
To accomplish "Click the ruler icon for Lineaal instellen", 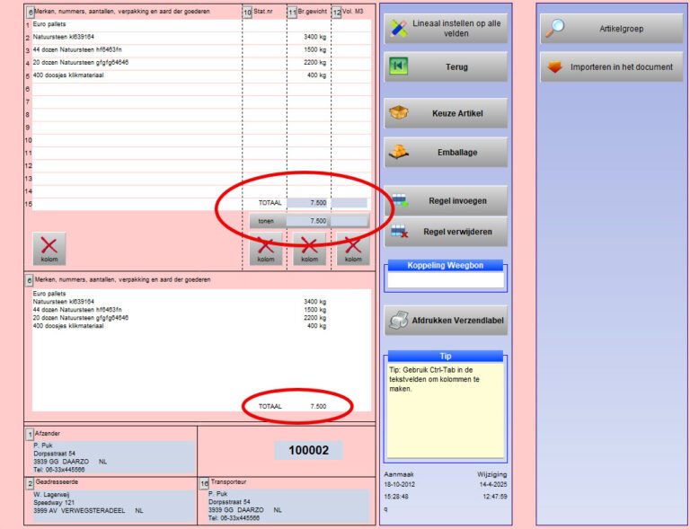I will [398, 29].
